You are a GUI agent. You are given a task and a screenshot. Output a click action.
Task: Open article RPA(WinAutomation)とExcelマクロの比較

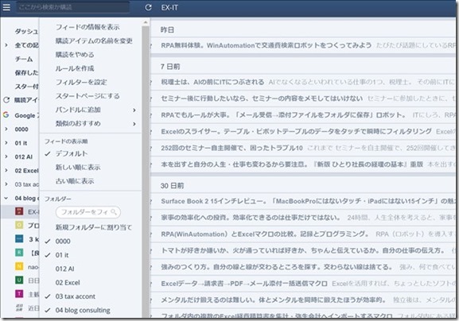[x=265, y=234]
